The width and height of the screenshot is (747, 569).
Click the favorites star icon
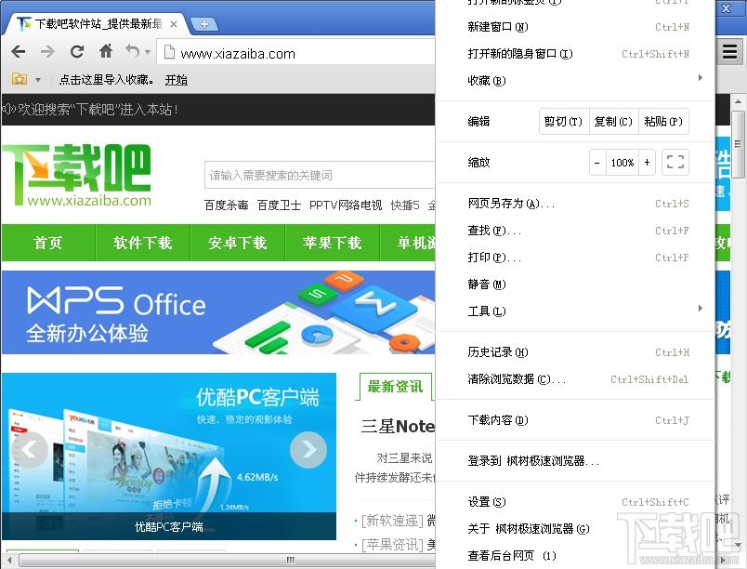pos(20,79)
